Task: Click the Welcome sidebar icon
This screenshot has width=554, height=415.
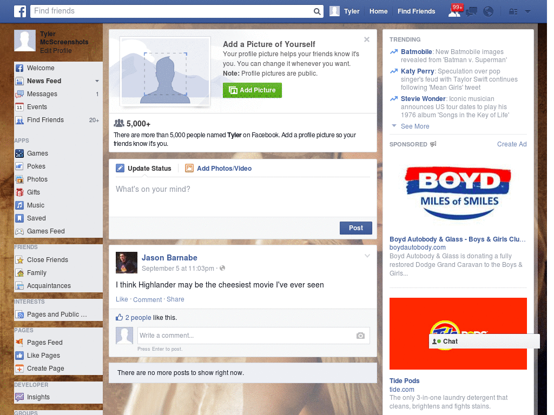Action: [19, 68]
